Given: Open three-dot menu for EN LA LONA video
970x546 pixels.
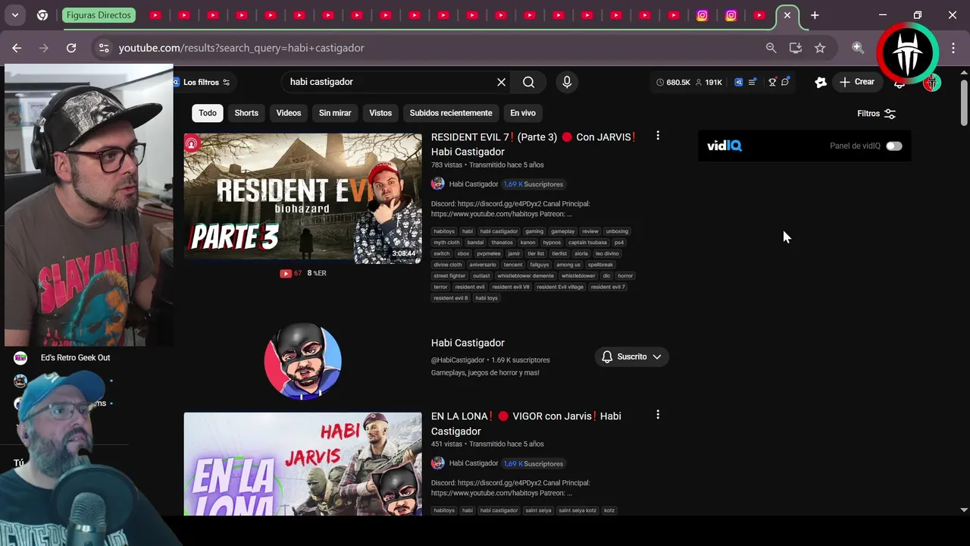Looking at the screenshot, I should coord(658,415).
